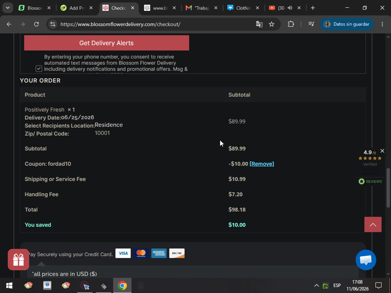Select the Coupon: fordad10 label
Viewport: 391px width, 293px height.
tap(48, 164)
